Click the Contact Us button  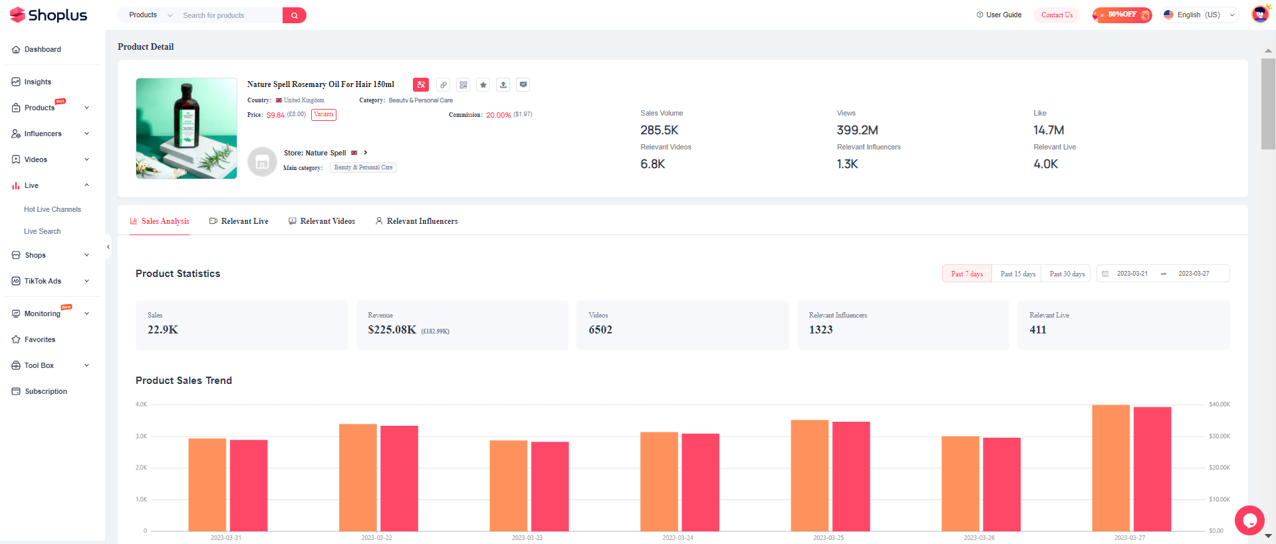tap(1057, 15)
